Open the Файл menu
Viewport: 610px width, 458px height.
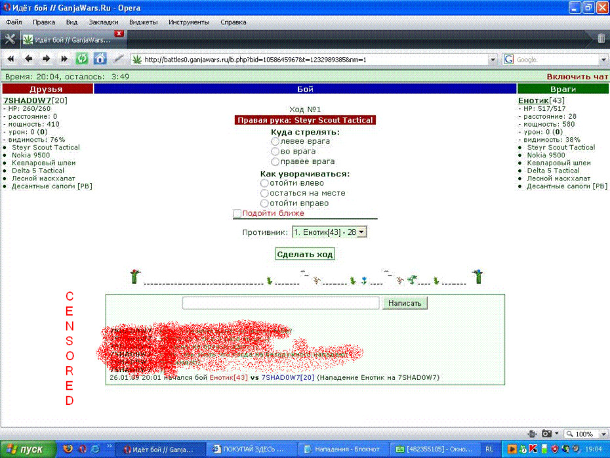coord(14,22)
